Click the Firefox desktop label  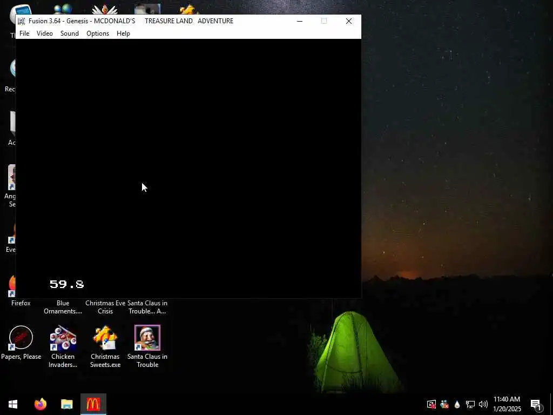pos(21,303)
